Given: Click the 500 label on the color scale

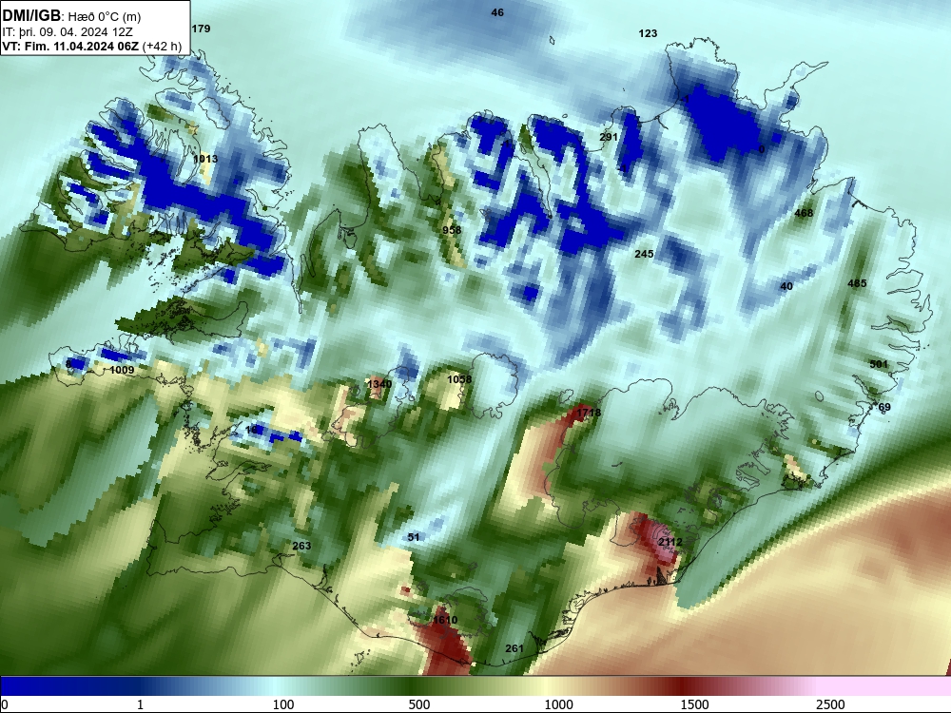Looking at the screenshot, I should click(419, 704).
